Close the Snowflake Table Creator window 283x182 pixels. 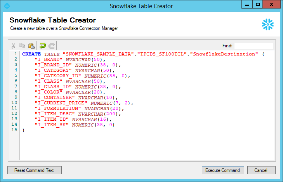pos(271,5)
